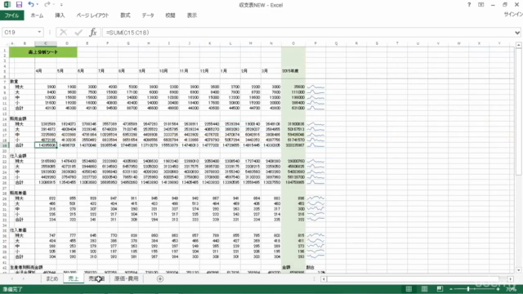Click the Undo arrow icon
This screenshot has width=523, height=294.
coord(31,4)
